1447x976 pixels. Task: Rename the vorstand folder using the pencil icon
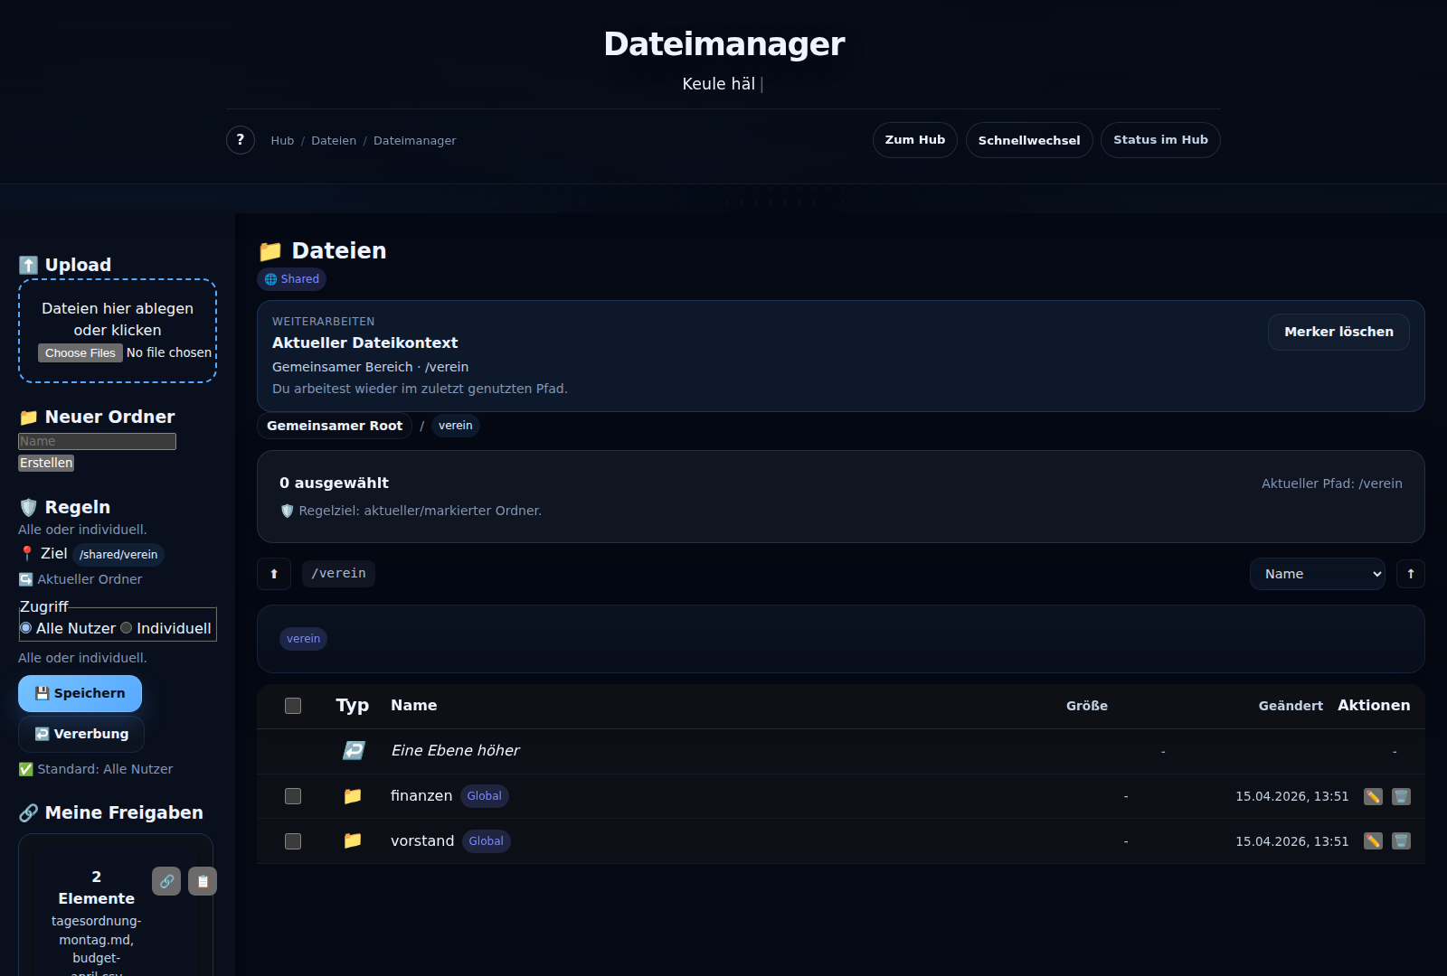tap(1374, 840)
